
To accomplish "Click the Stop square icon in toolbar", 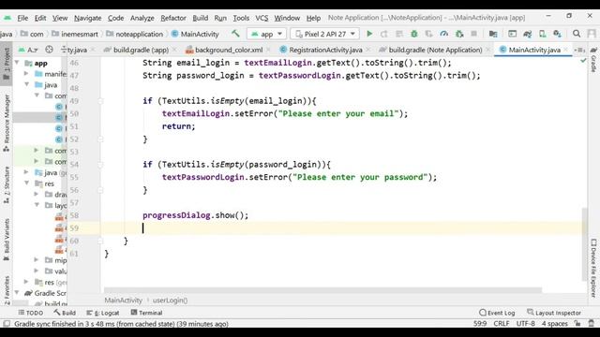I will tap(474, 34).
